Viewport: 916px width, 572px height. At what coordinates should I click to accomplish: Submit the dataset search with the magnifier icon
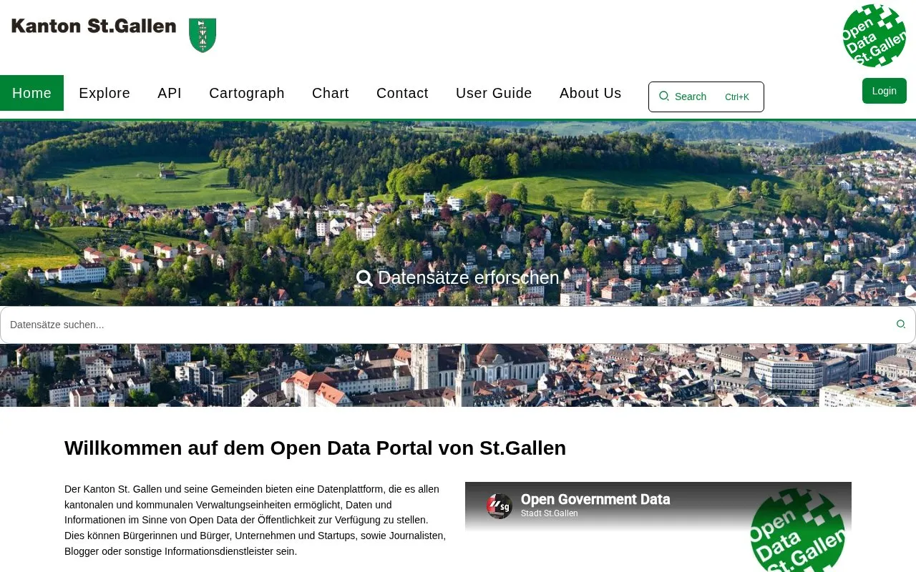tap(901, 325)
